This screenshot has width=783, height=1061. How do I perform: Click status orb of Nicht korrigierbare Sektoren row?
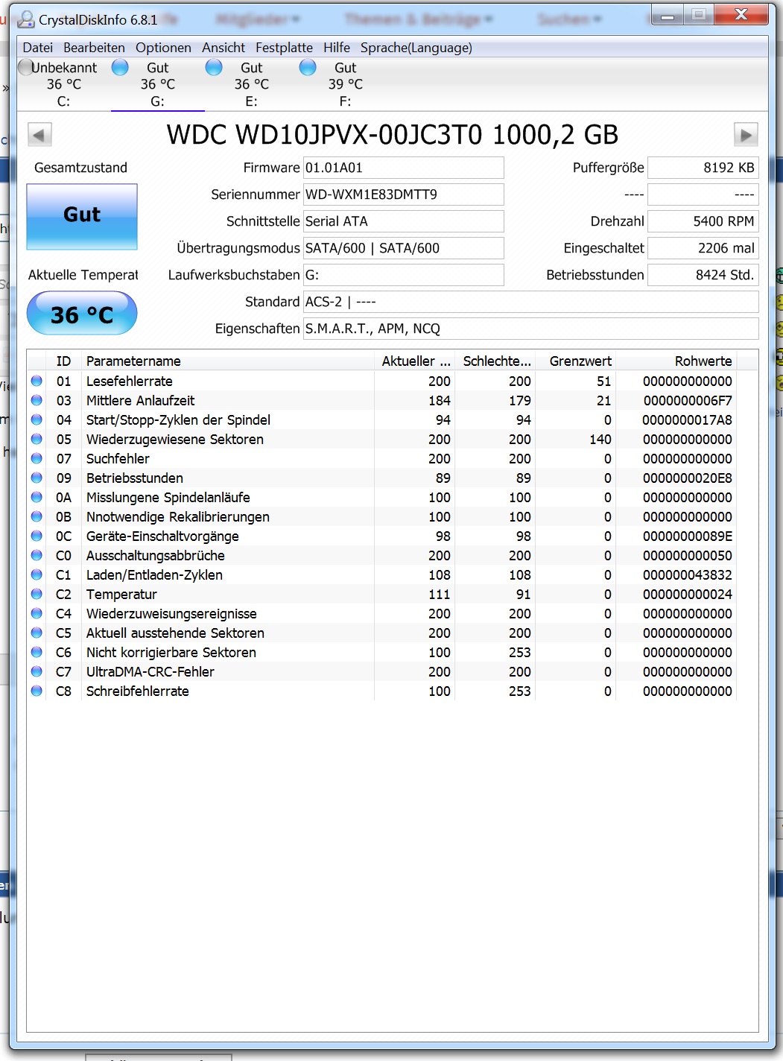point(37,652)
